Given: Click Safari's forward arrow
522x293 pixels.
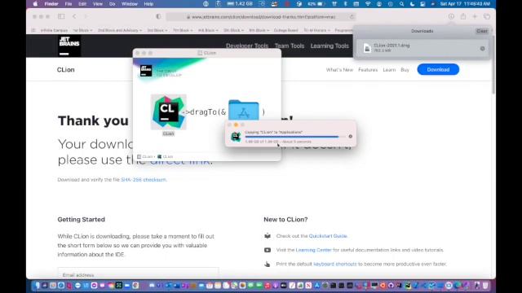Looking at the screenshot, I should (86, 16).
